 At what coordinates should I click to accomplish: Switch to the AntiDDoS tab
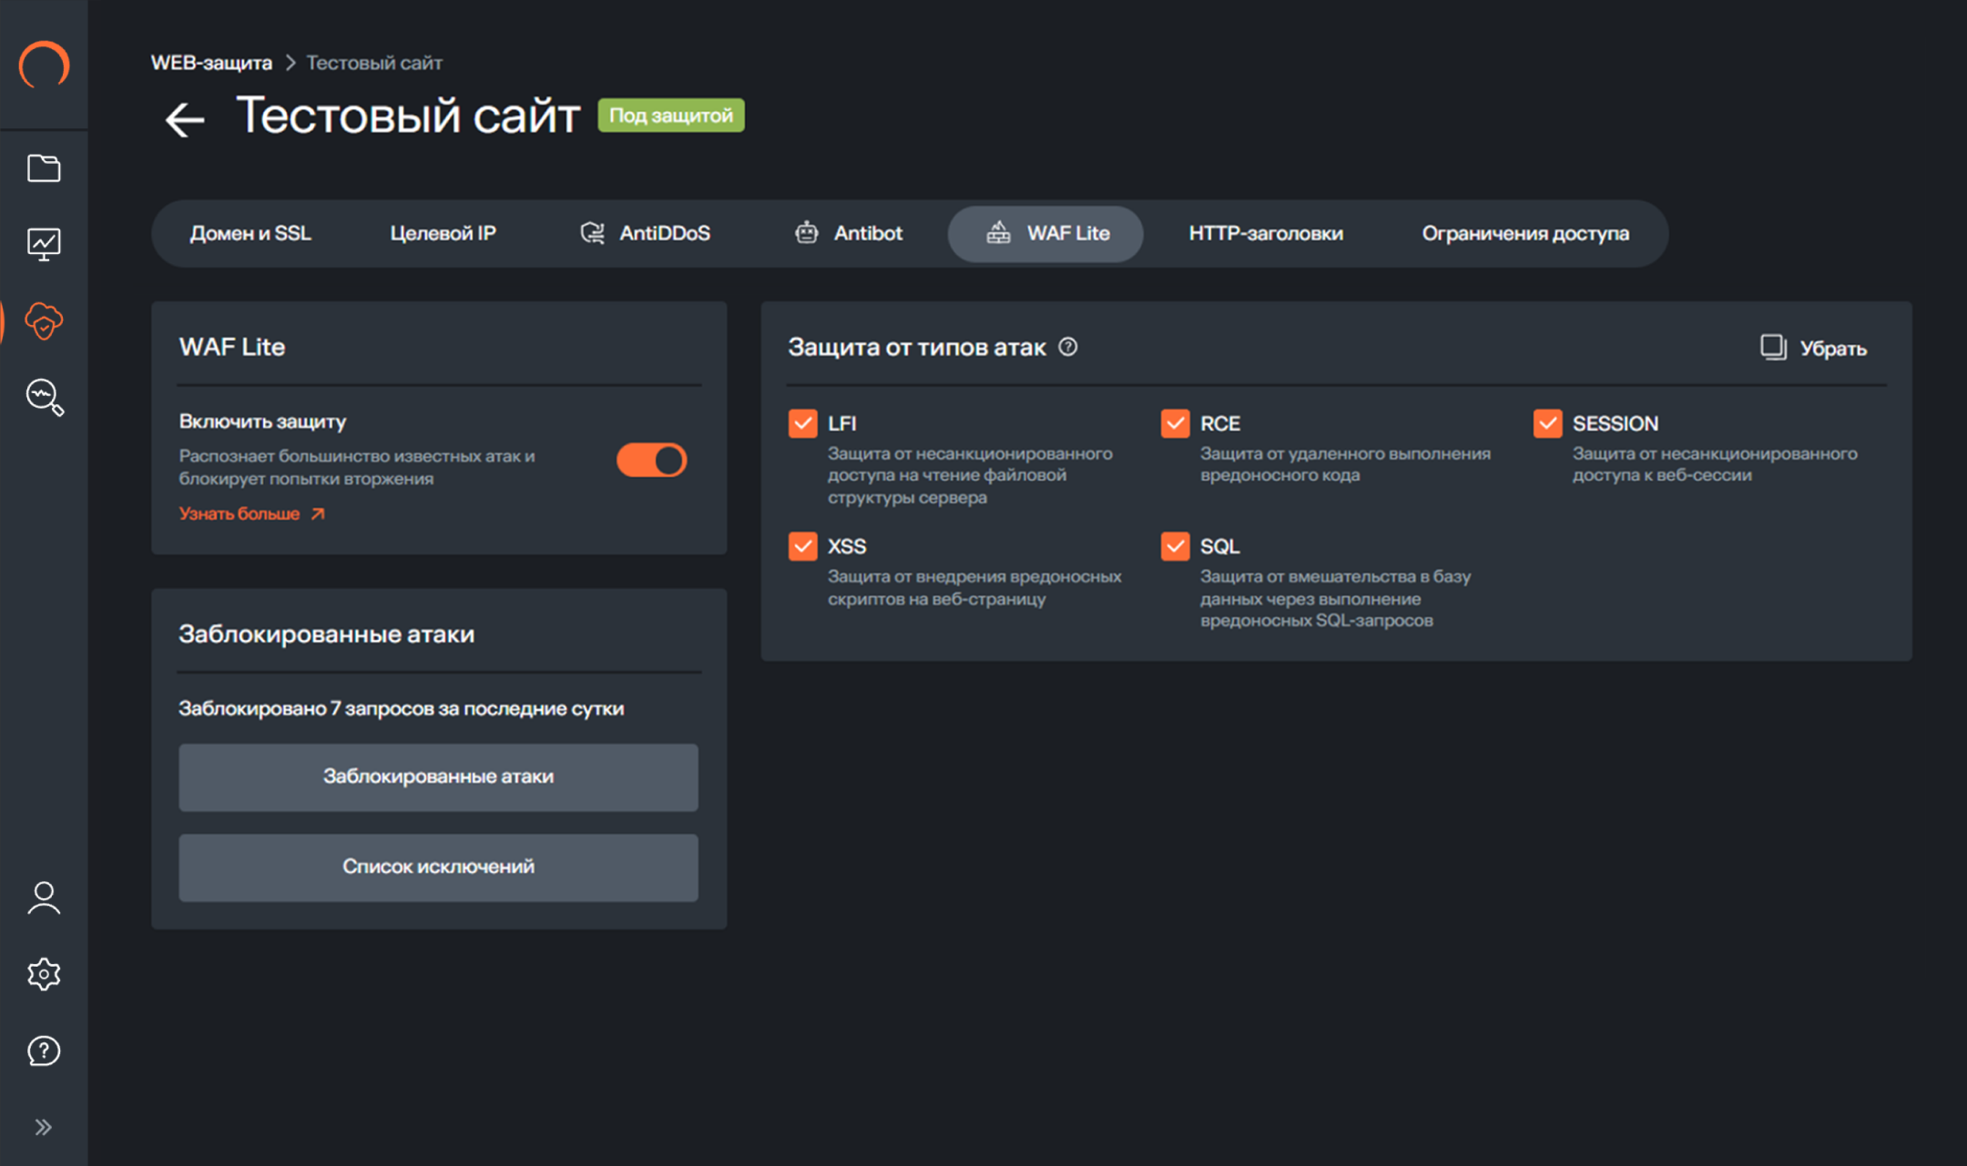[645, 234]
